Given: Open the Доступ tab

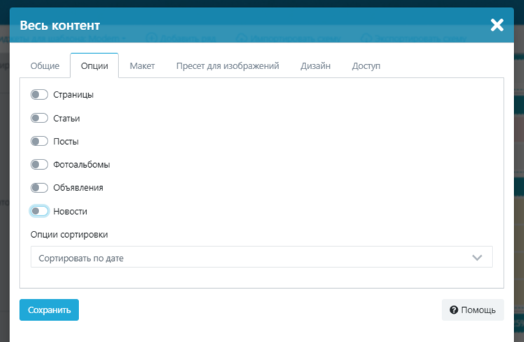Looking at the screenshot, I should pos(366,66).
